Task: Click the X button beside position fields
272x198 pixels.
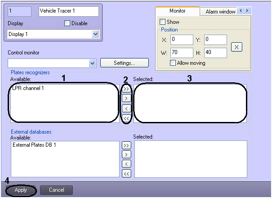Action: [236, 46]
